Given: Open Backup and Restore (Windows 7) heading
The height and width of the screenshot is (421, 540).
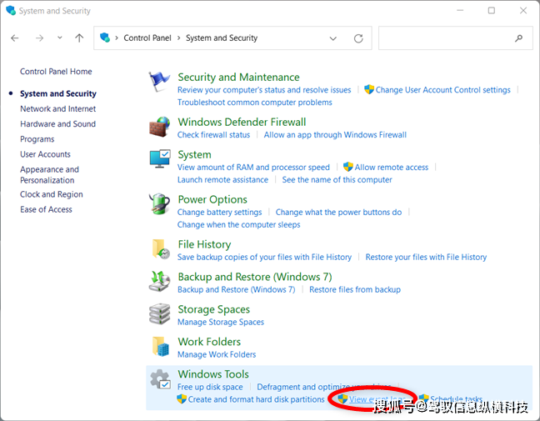Looking at the screenshot, I should coord(255,277).
